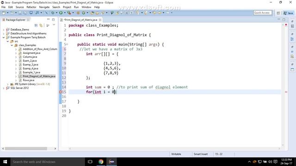Open the Navigate menu

[x=44, y=7]
